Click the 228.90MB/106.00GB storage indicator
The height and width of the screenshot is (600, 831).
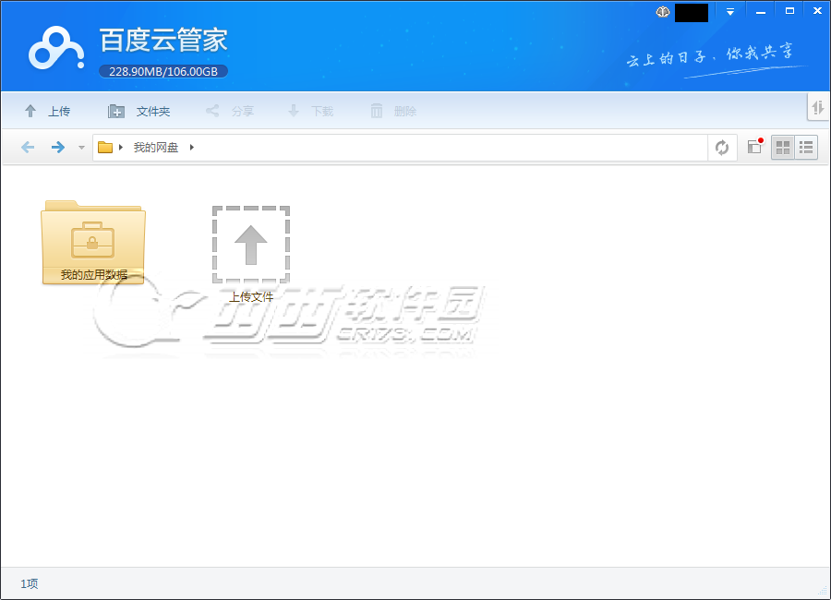point(163,72)
